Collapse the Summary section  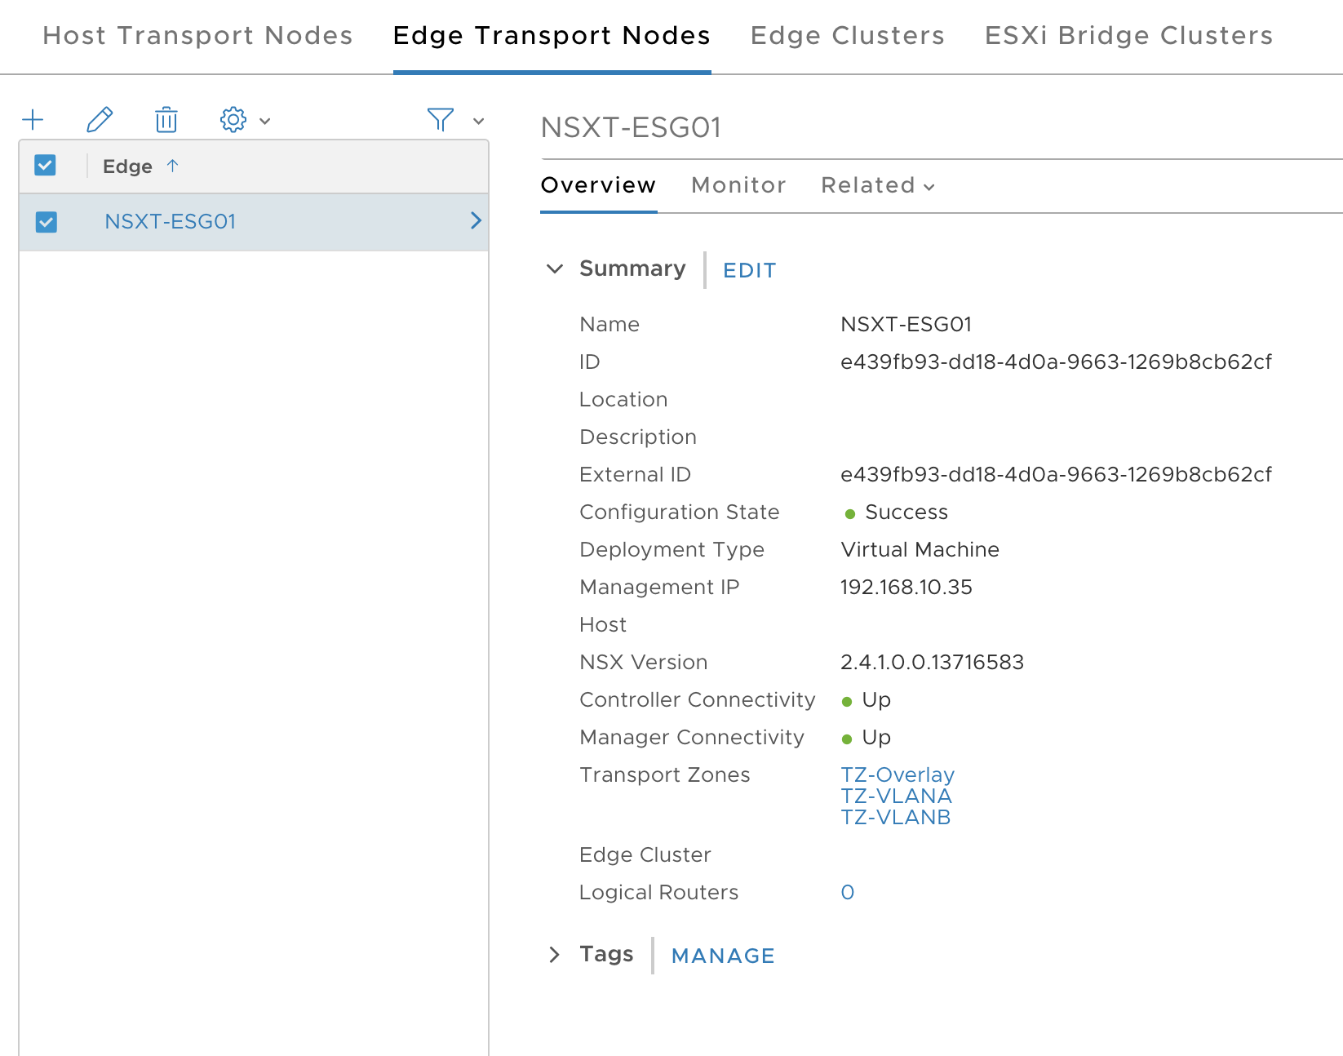(556, 268)
